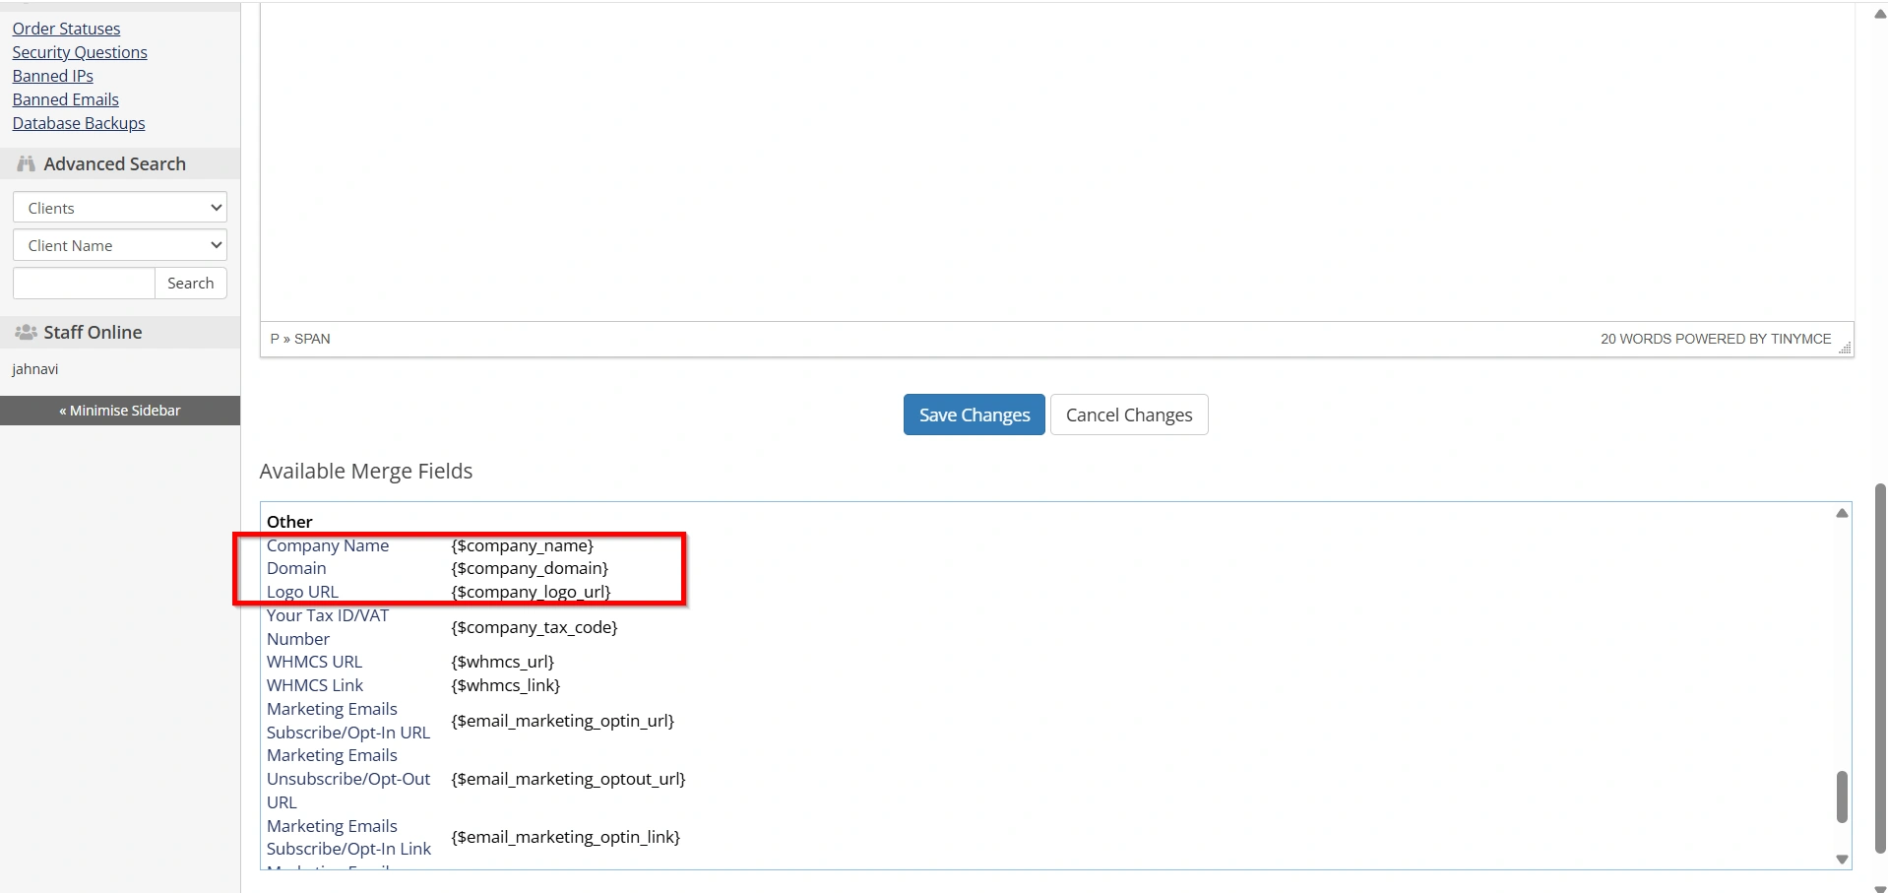The image size is (1888, 893).
Task: Click the {$company_logo_url} variable text
Action: pos(531,592)
